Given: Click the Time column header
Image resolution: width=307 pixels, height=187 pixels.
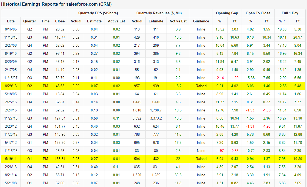Looking at the screenshot, I should click(x=45, y=21).
